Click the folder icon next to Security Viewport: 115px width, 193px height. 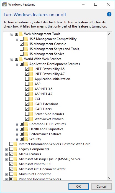point(26,139)
